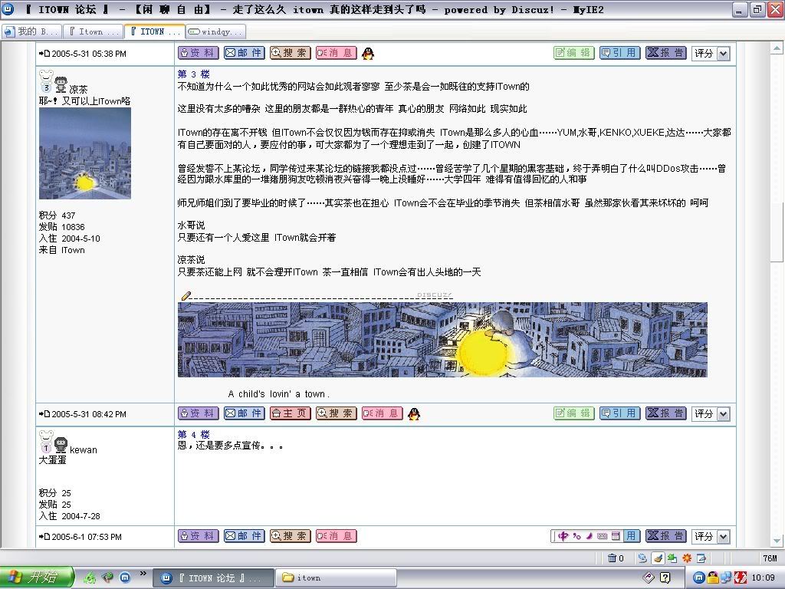
Task: Click the network computers icon in system tray
Action: pyautogui.click(x=727, y=577)
